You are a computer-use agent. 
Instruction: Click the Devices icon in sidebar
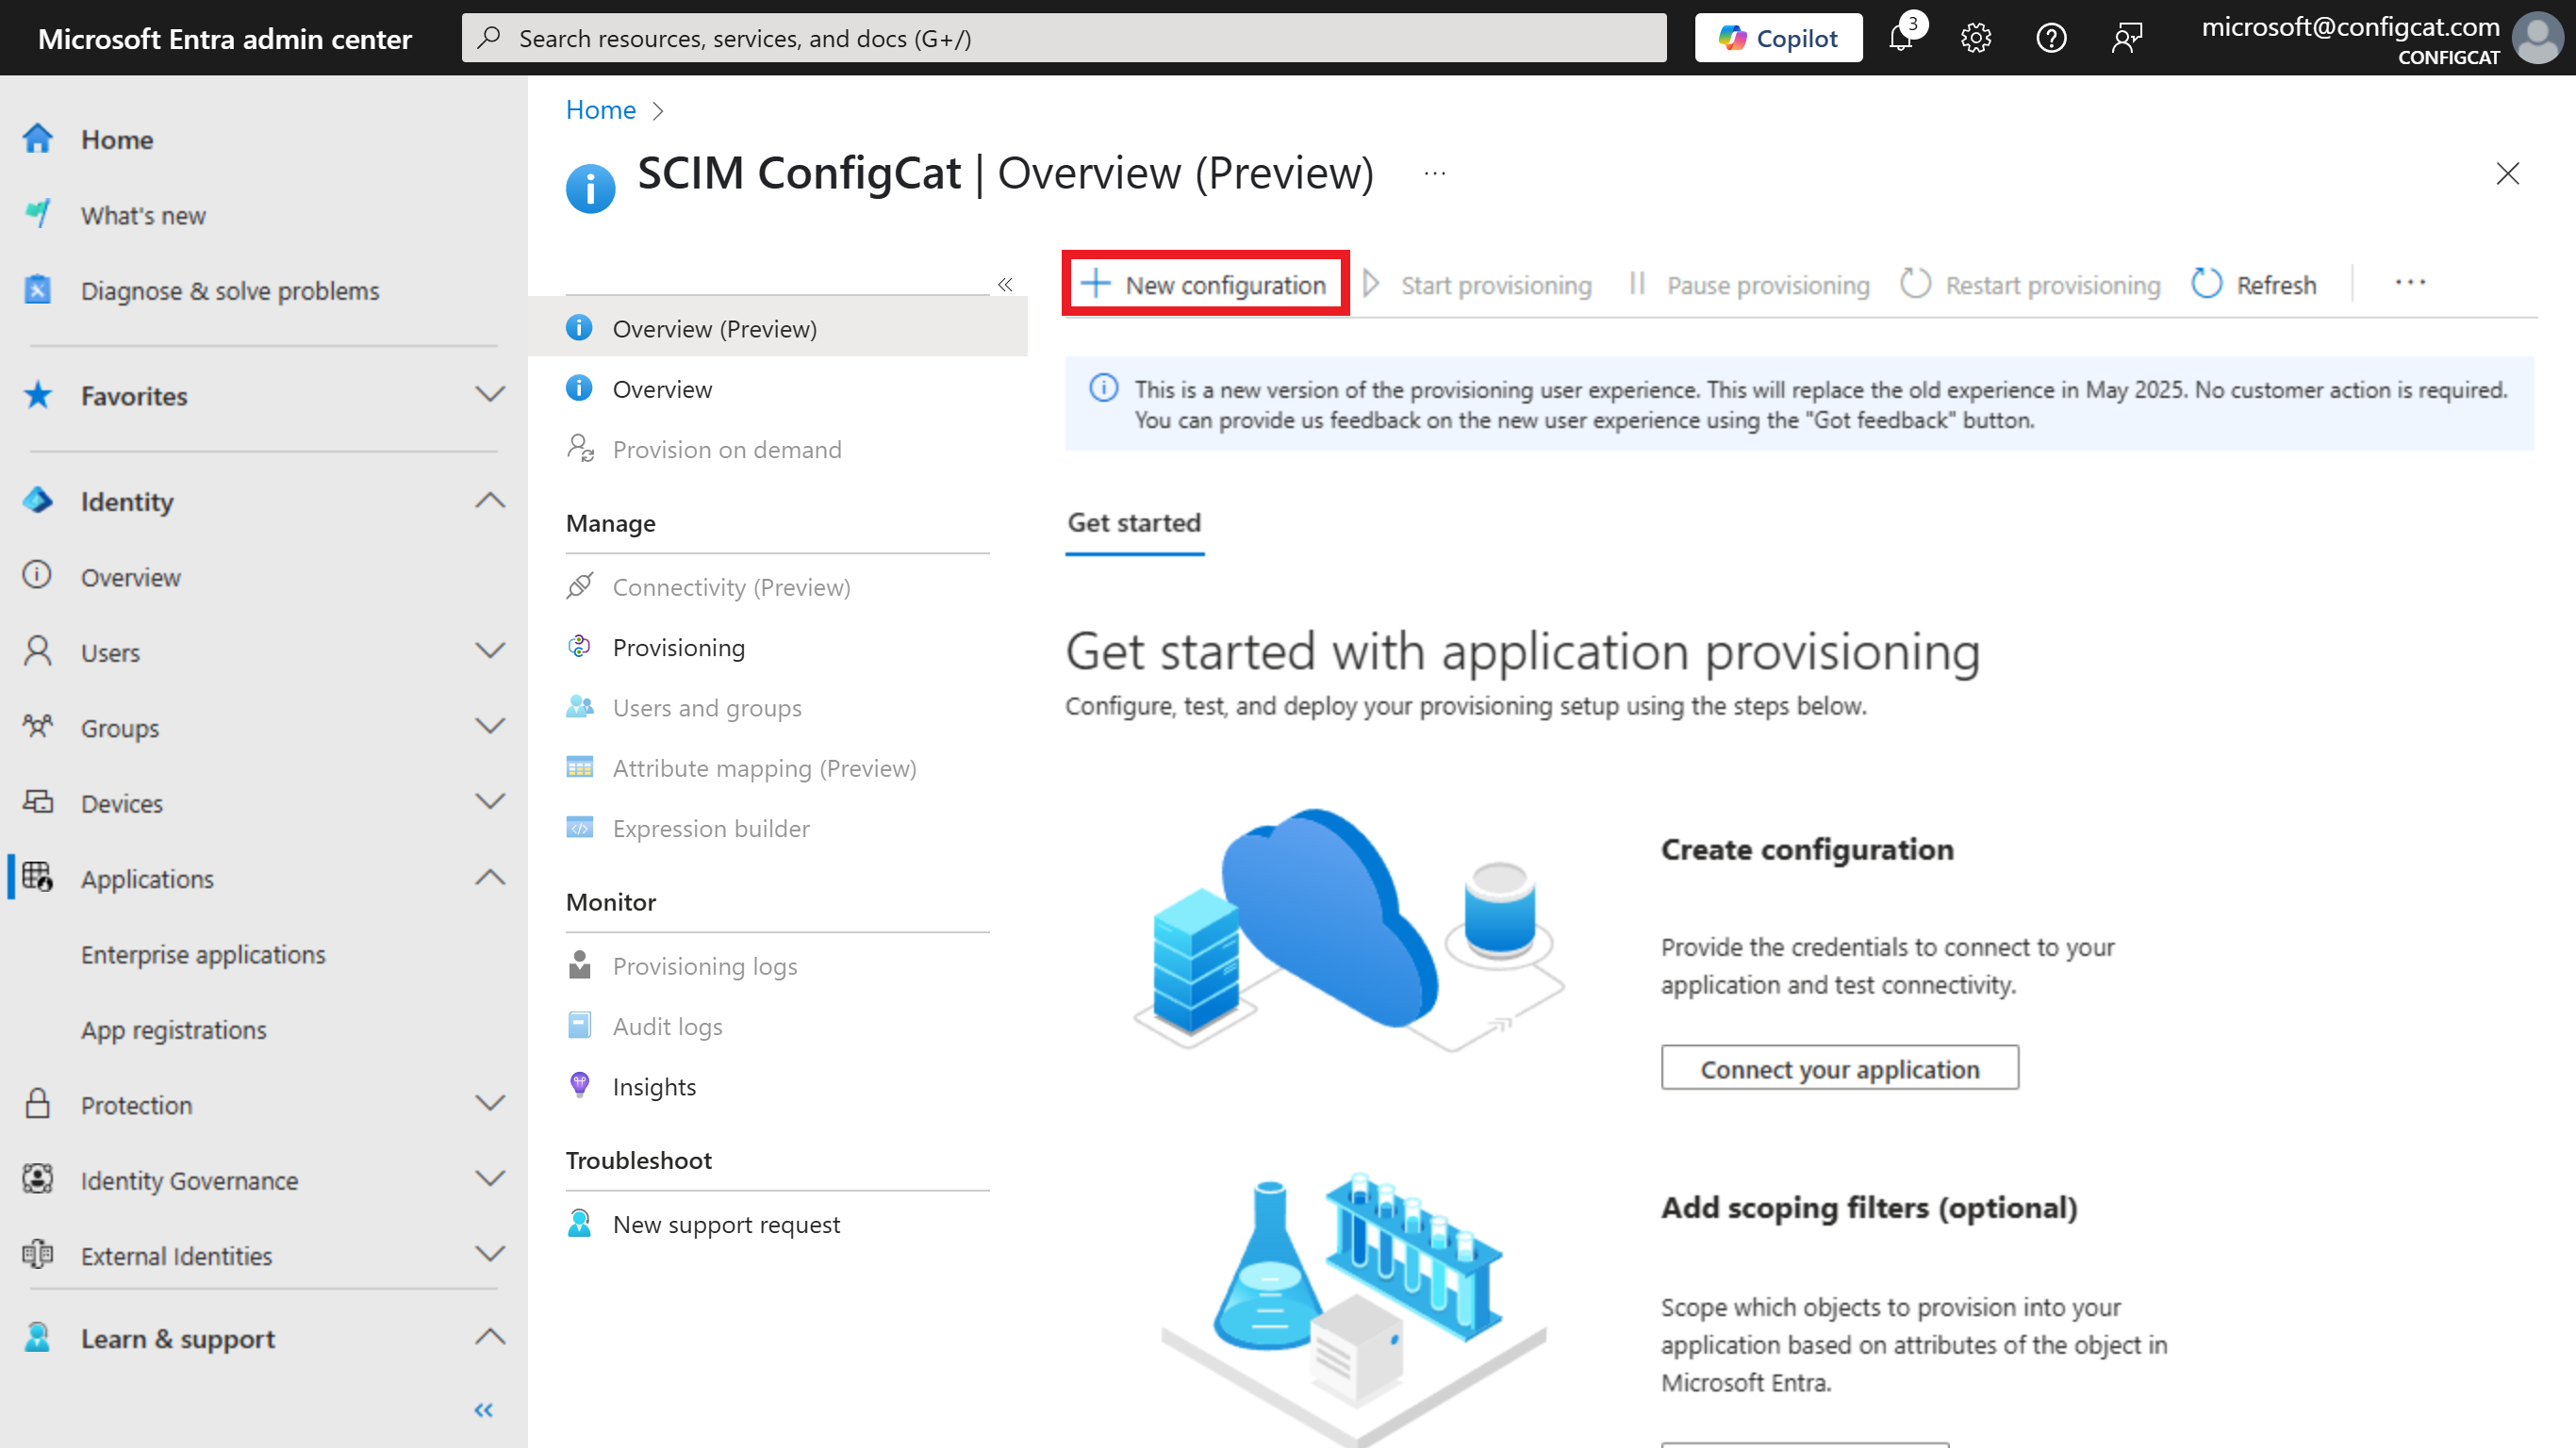coord(38,803)
